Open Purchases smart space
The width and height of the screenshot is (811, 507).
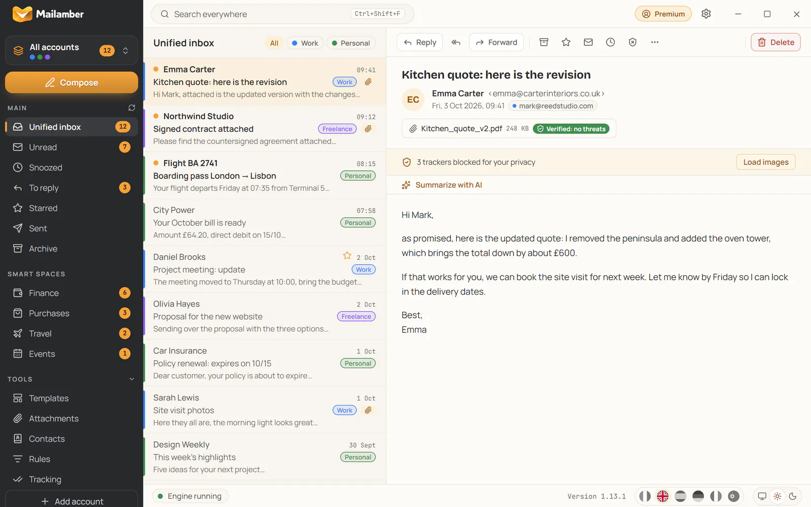(x=71, y=313)
